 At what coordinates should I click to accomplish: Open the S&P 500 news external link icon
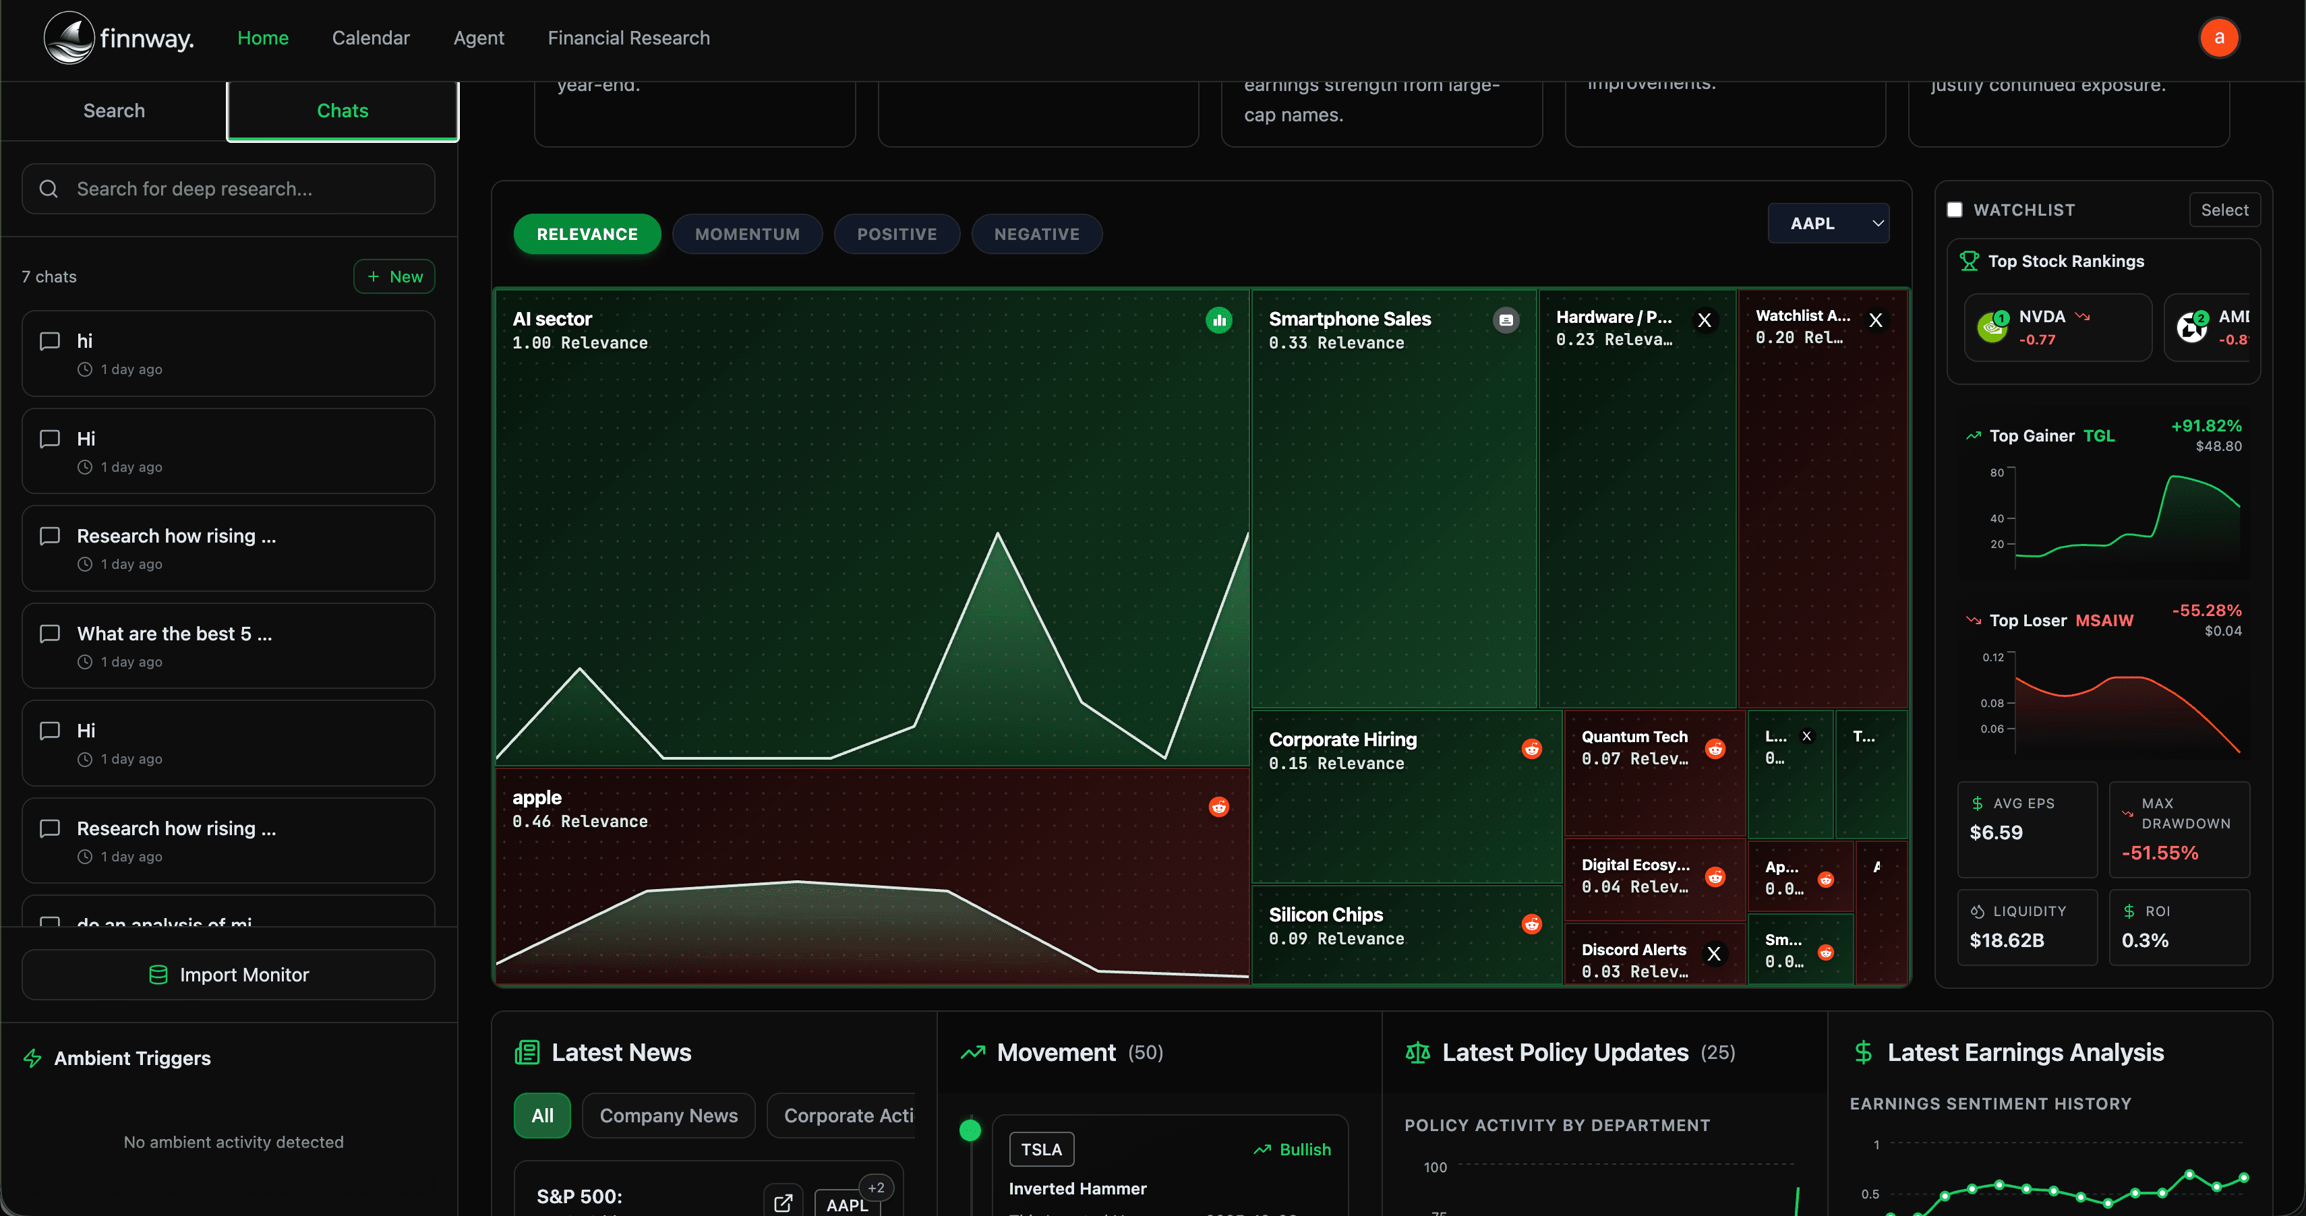pos(782,1203)
